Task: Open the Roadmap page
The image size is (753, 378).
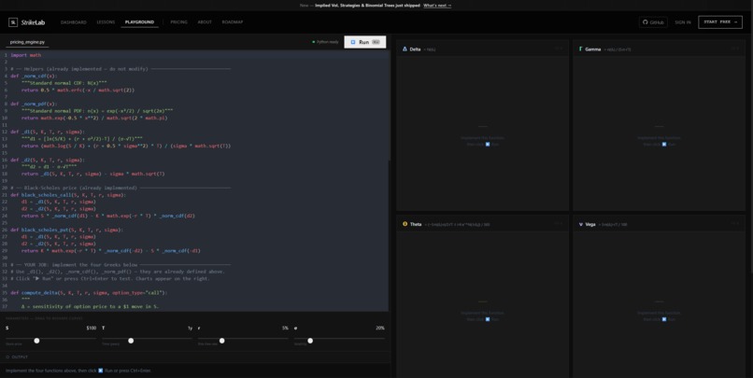Action: click(x=233, y=22)
